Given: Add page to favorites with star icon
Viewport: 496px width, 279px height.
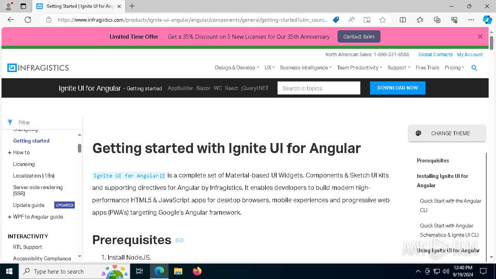Looking at the screenshot, I should point(382,20).
